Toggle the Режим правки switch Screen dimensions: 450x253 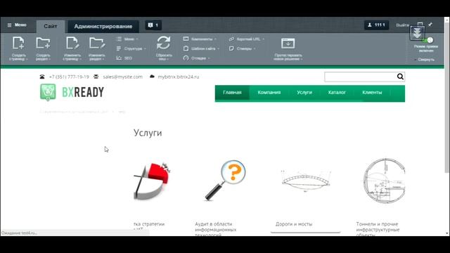pyautogui.click(x=427, y=40)
